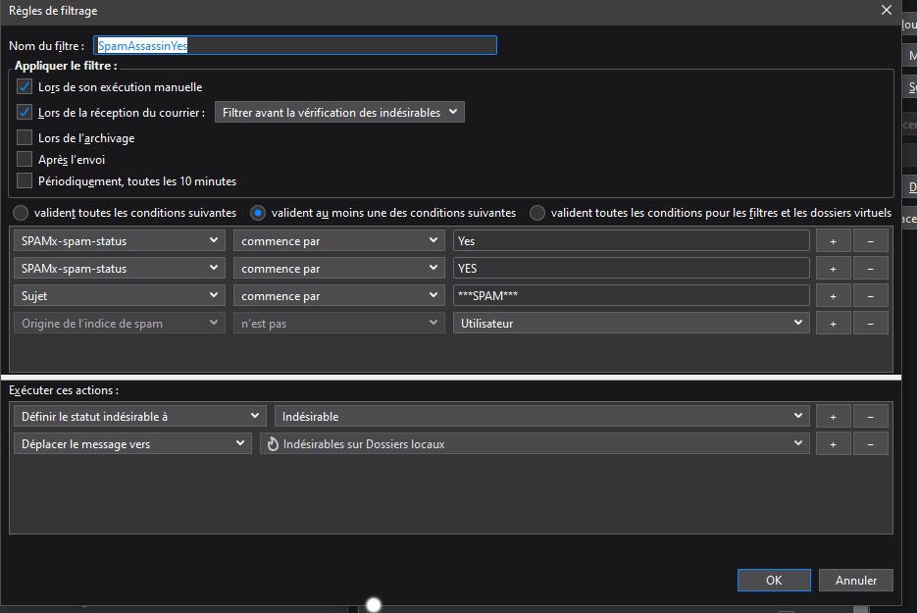Click the filter name field containing SpamAssassinYes
Viewport: 917px width, 613px height.
(295, 46)
